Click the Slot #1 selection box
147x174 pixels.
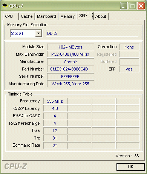26,33
